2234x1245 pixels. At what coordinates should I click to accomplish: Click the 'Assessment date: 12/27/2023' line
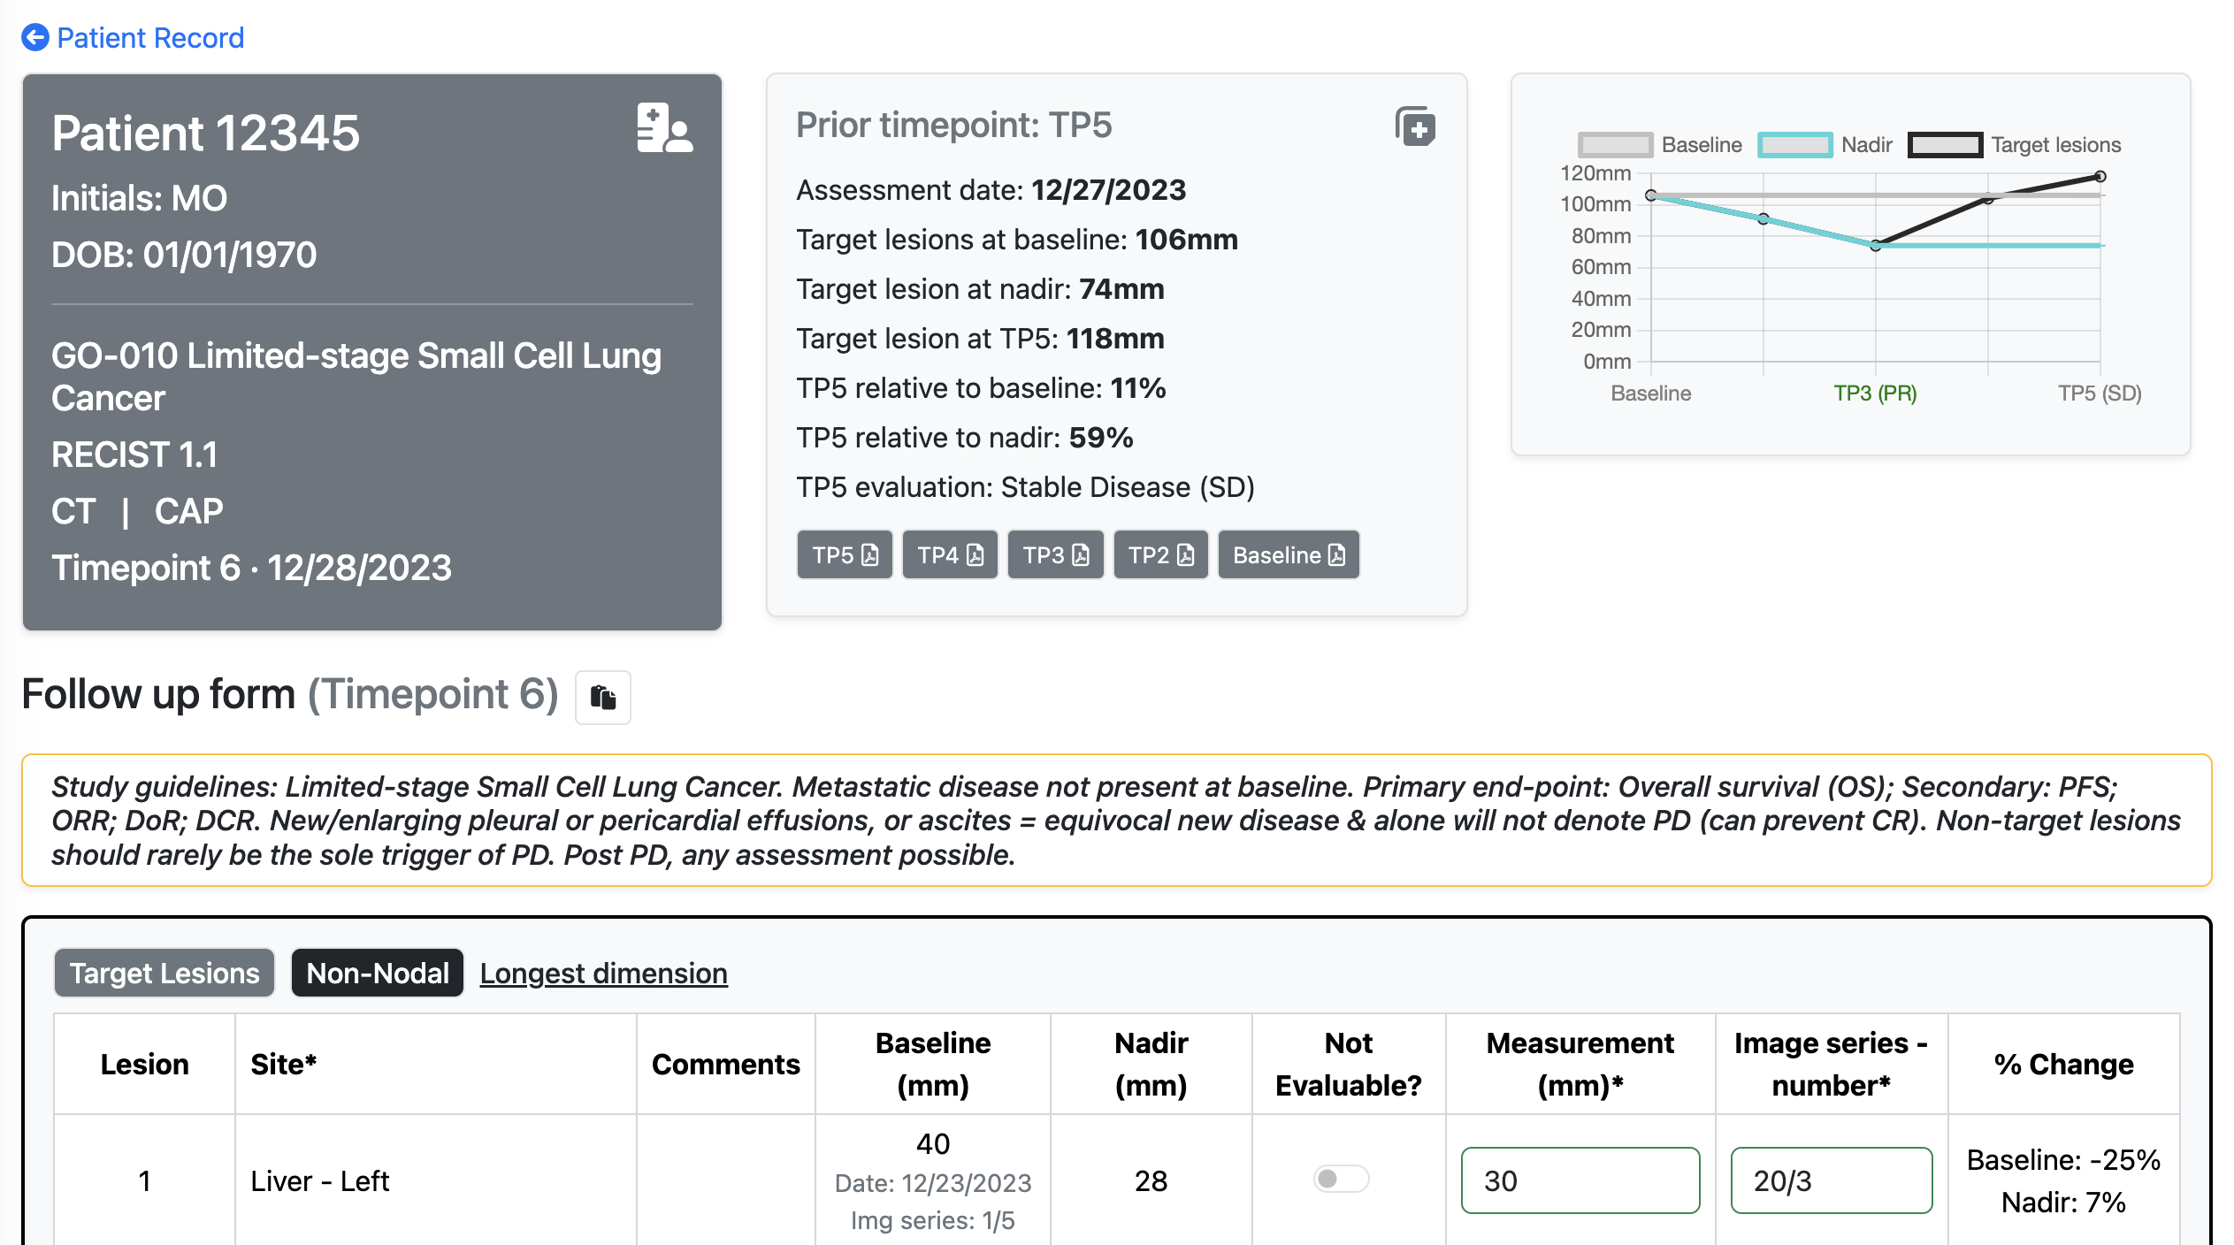click(991, 190)
